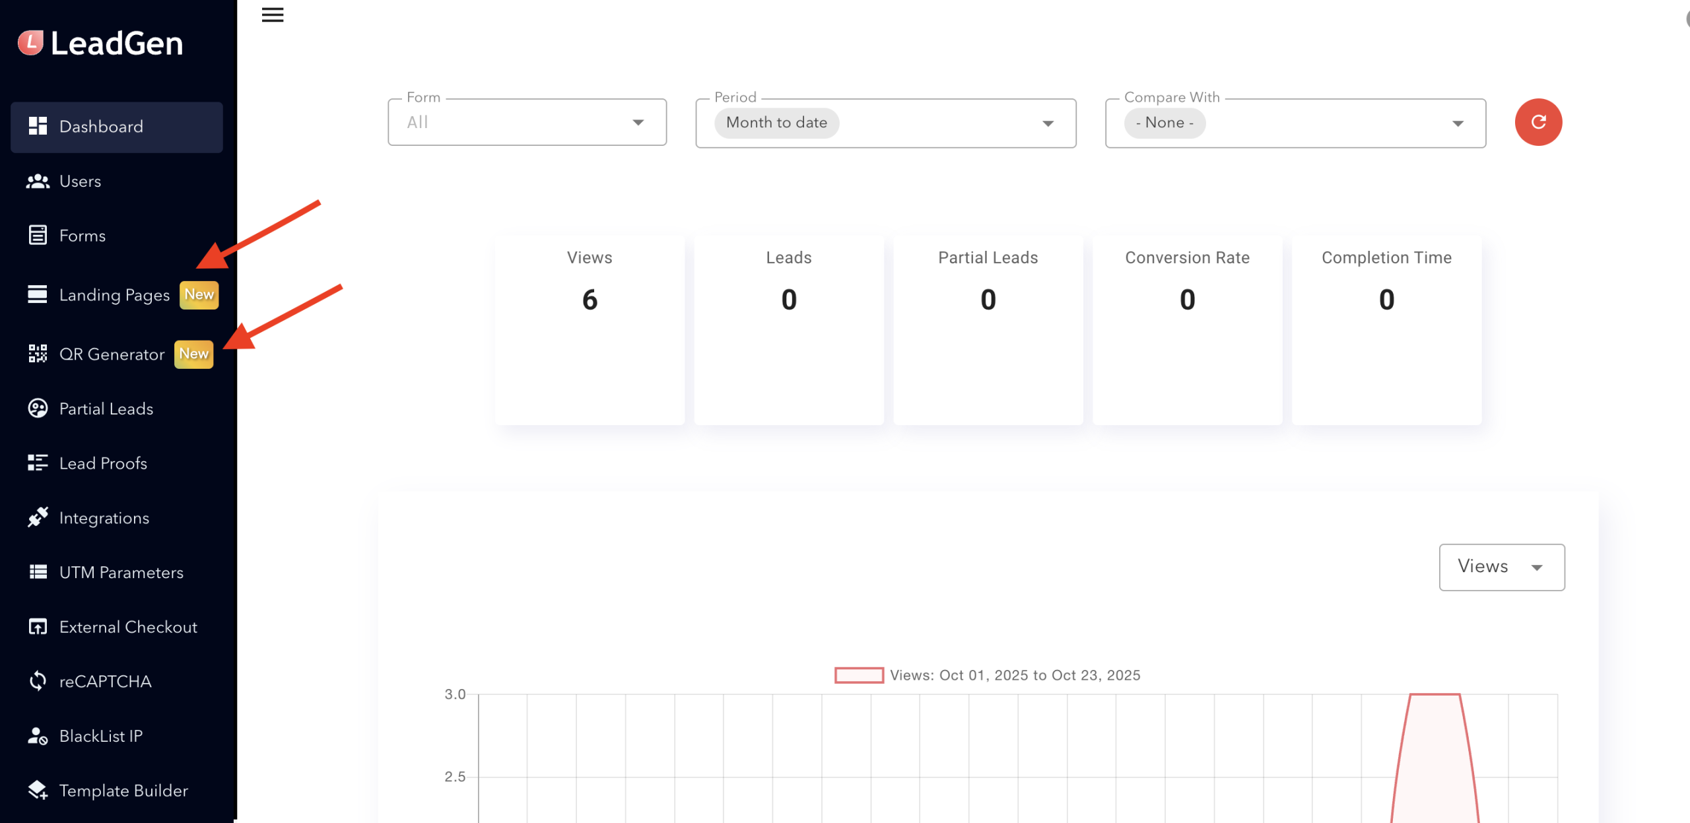Screen dimensions: 1690x823
Task: Click the External Checkout icon
Action: coord(38,627)
